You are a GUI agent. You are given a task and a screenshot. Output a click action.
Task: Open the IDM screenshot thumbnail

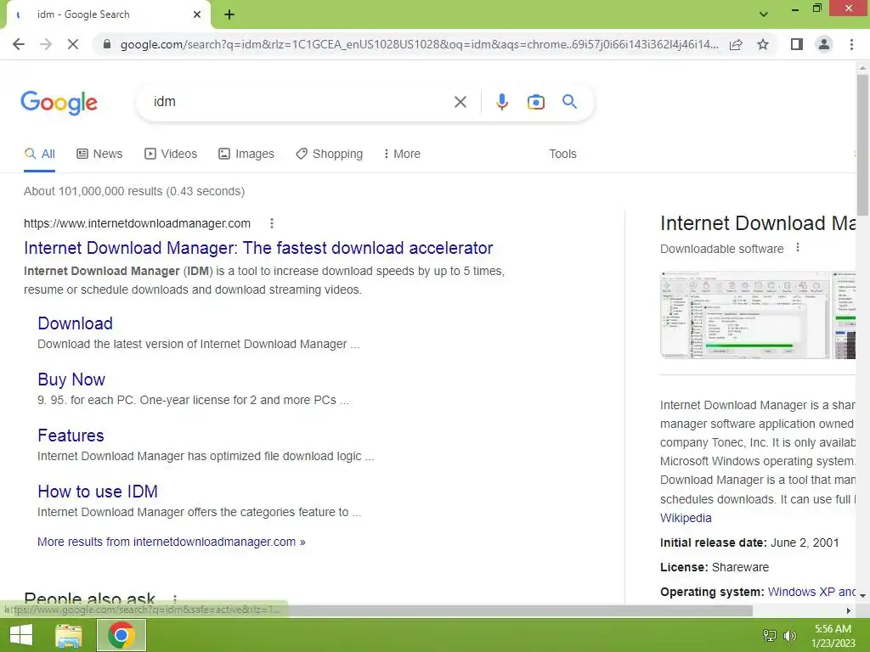pyautogui.click(x=744, y=315)
